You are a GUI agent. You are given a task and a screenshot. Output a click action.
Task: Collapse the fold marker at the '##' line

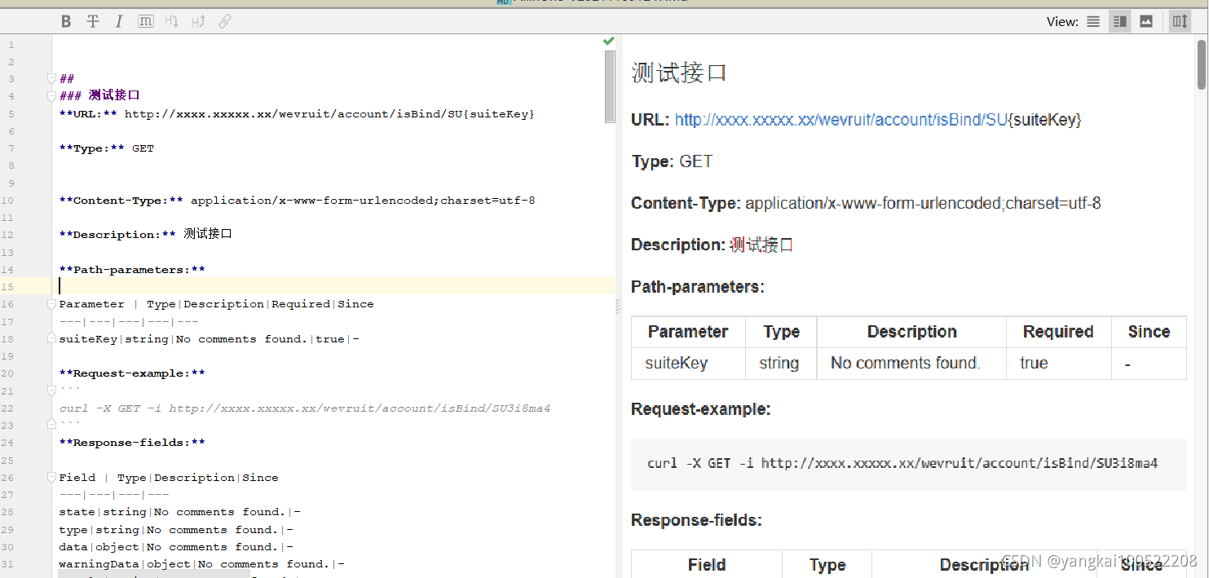[x=51, y=79]
